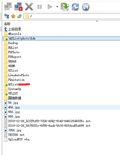
Task: Toggle the folder tree view icon
Action: pos(7,16)
